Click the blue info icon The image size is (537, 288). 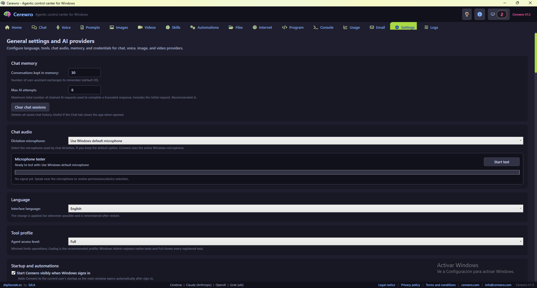480,14
